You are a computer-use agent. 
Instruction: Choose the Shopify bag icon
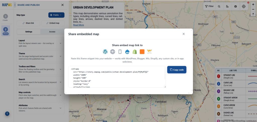[x=135, y=52]
